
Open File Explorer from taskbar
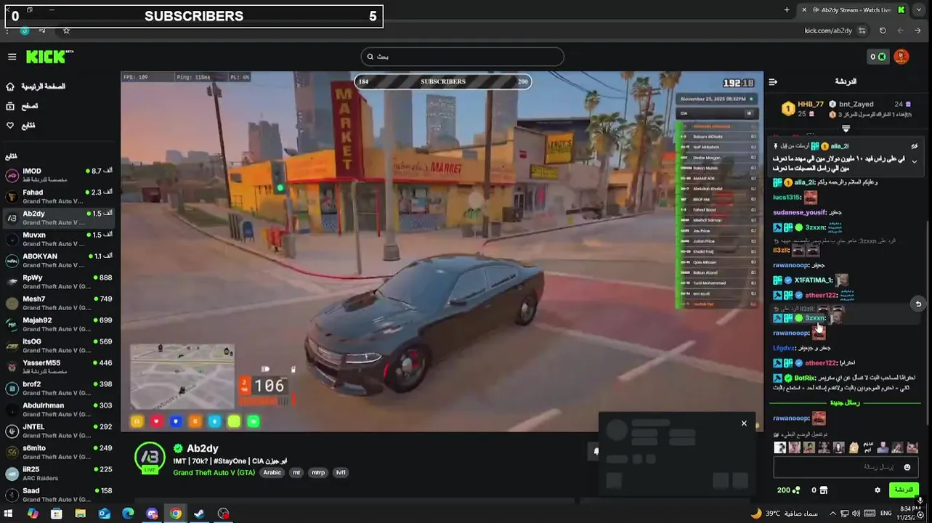tap(81, 514)
